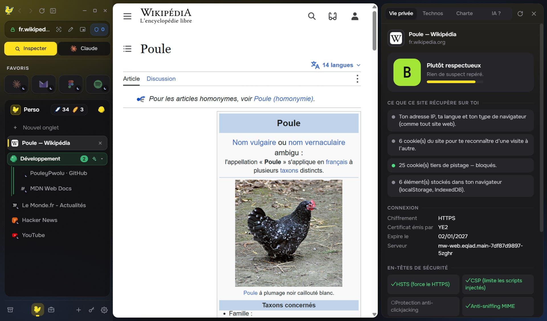This screenshot has width=547, height=321.
Task: Click the yellow Inspecter button
Action: (x=31, y=49)
